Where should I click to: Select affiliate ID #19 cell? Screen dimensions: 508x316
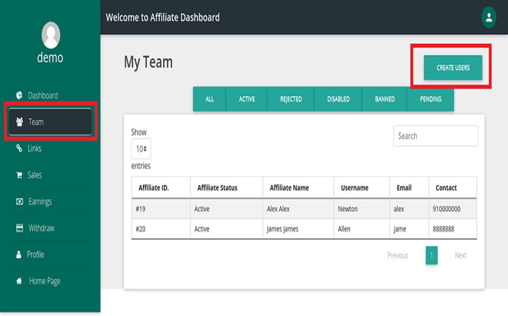pyautogui.click(x=161, y=209)
